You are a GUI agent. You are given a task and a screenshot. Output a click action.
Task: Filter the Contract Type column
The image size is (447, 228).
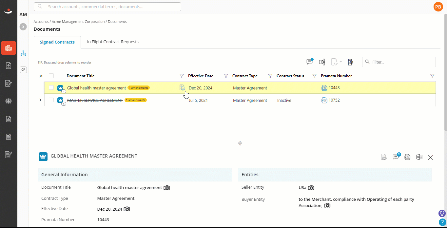270,76
